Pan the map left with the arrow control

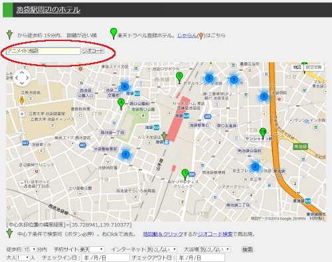point(17,77)
